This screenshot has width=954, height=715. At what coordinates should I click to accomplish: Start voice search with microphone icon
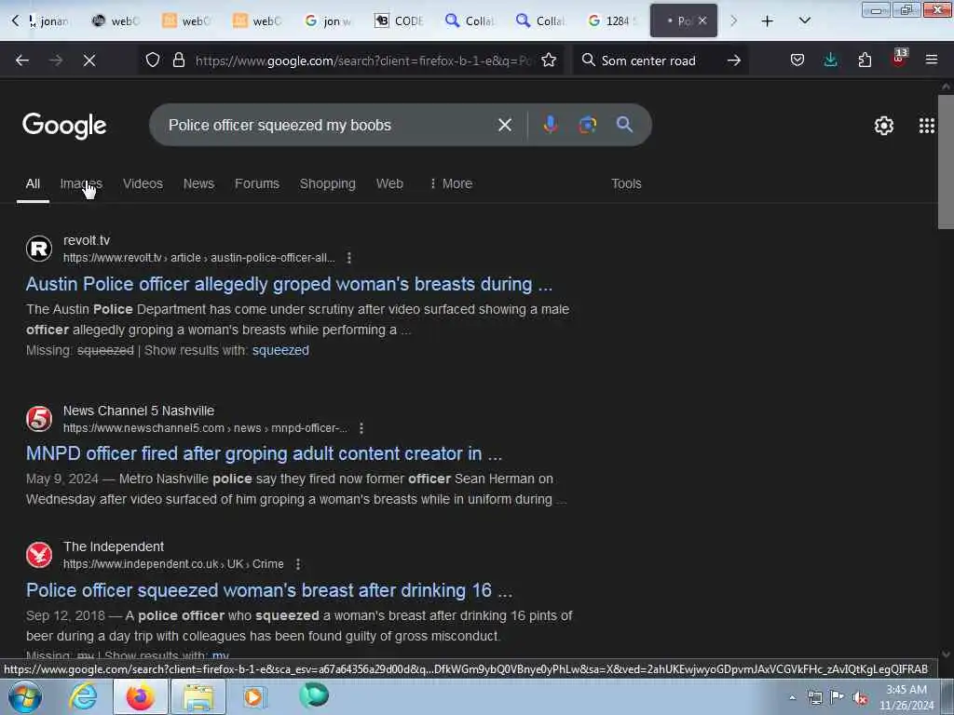550,125
